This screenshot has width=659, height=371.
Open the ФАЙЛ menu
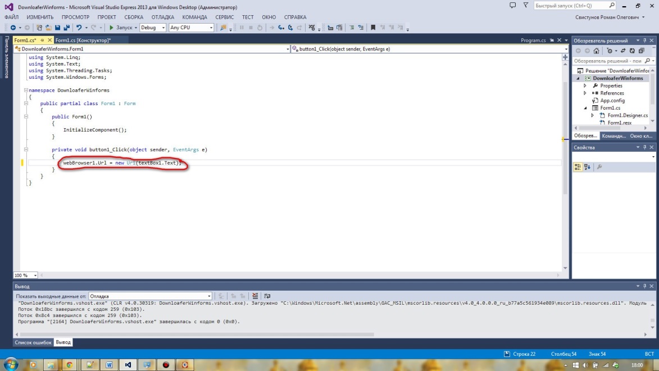[11, 17]
